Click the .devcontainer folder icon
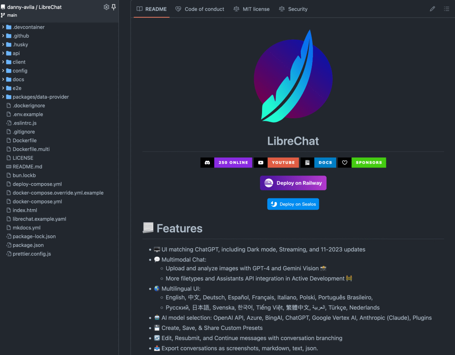The image size is (455, 355). coord(9,27)
